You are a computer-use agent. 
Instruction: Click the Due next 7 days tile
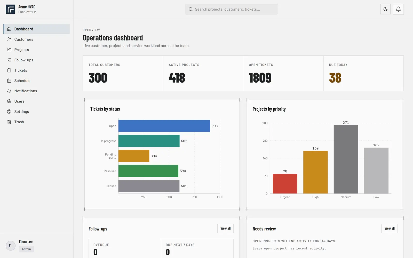pos(197,248)
